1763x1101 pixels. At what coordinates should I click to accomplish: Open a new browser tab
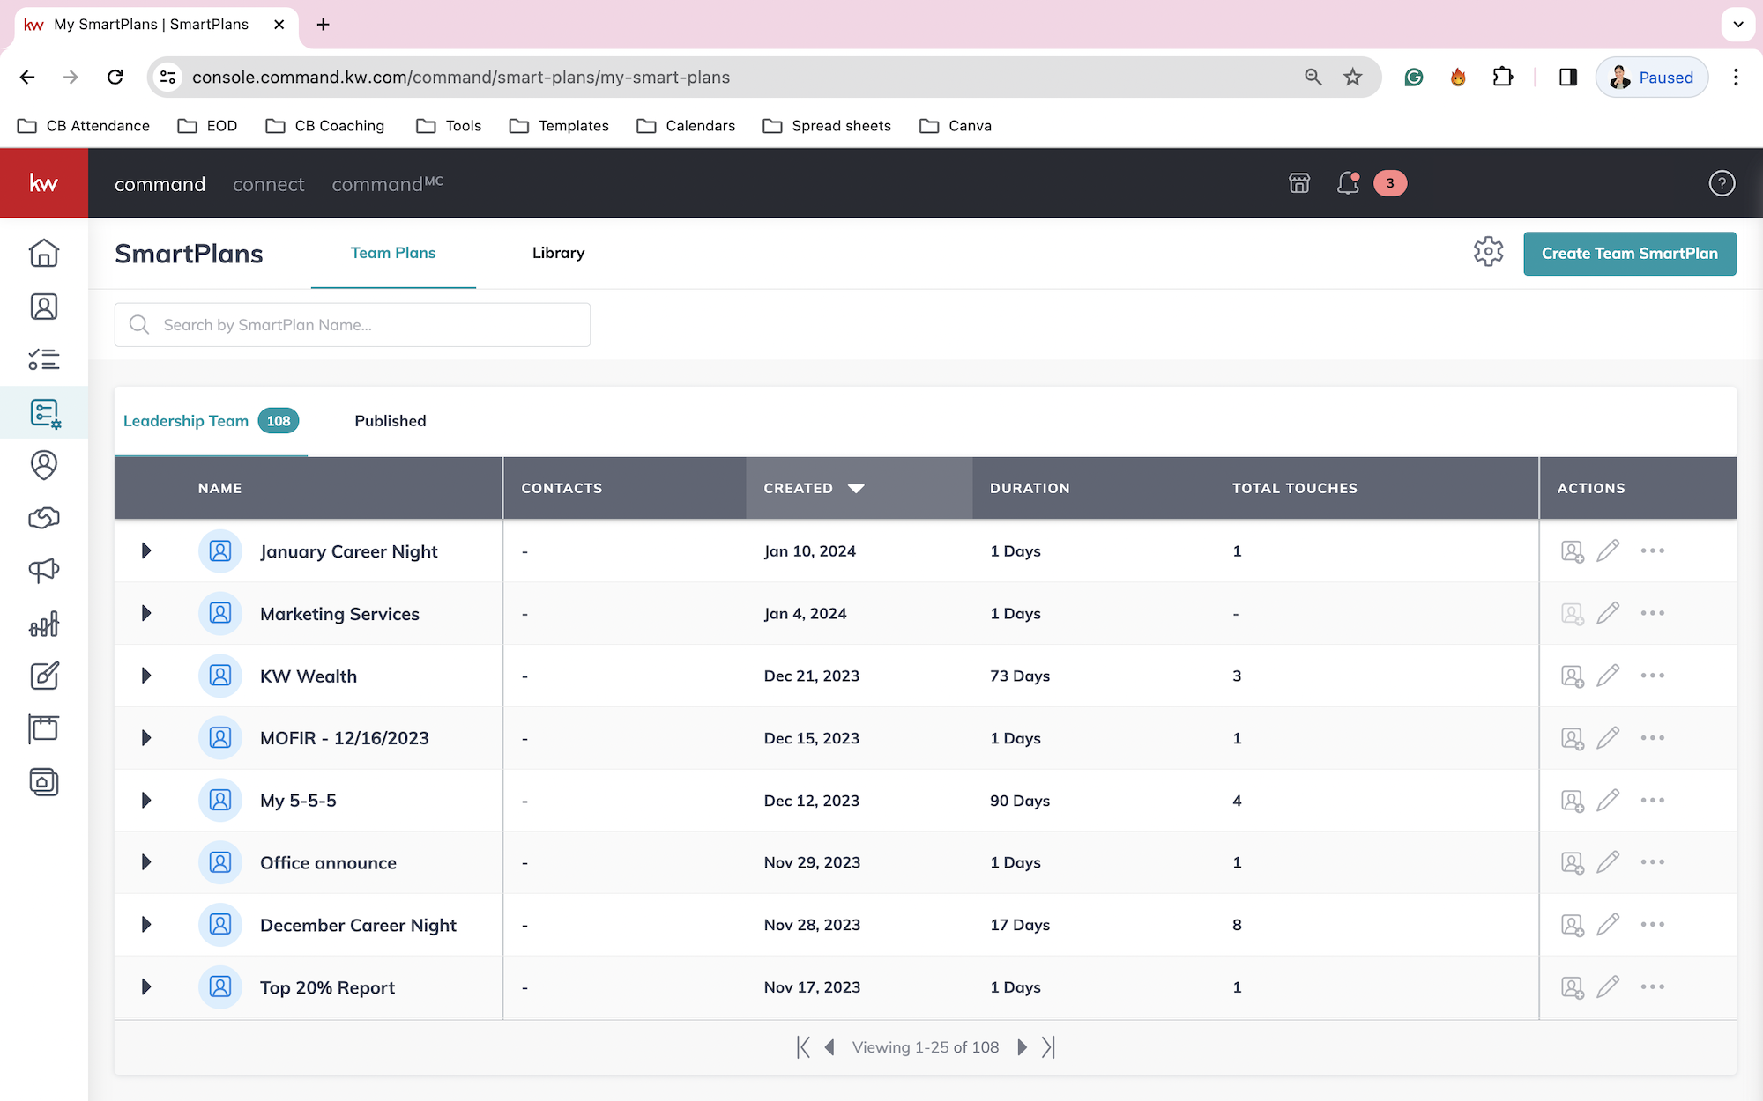(323, 25)
